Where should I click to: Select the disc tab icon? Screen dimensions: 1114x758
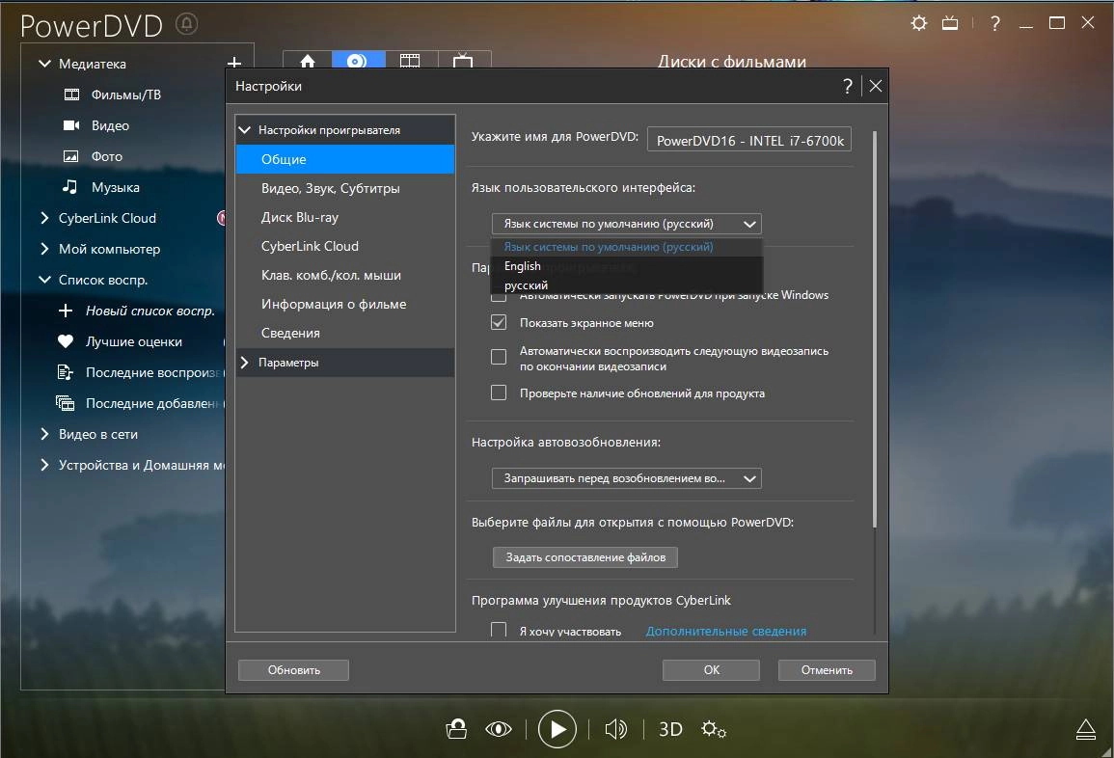coord(358,61)
